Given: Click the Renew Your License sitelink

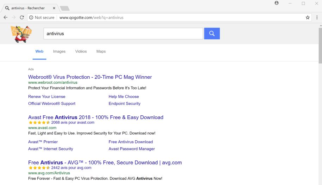Looking at the screenshot, I should 47,96.
